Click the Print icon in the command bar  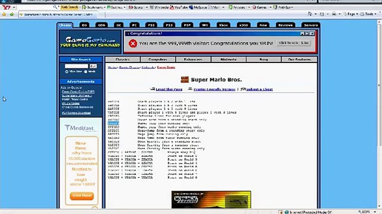tap(334, 14)
